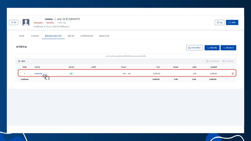Click the pink gender icon beside patient name
Viewport: 251px width, 141px height.
click(x=55, y=19)
